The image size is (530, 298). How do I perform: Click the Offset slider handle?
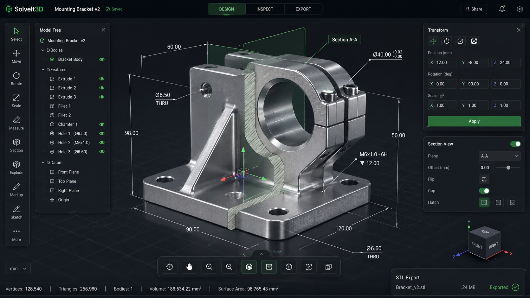click(508, 168)
